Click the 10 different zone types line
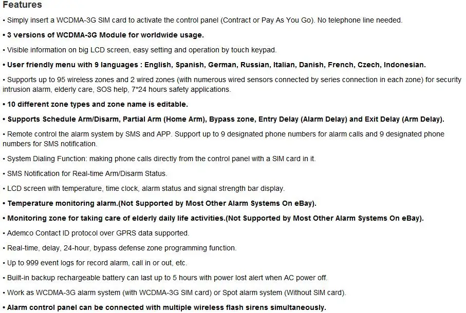This screenshot has width=466, height=313. point(95,104)
